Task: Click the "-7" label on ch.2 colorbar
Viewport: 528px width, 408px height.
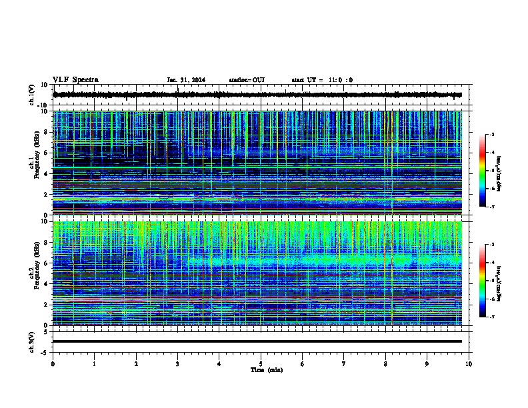Action: click(x=492, y=317)
